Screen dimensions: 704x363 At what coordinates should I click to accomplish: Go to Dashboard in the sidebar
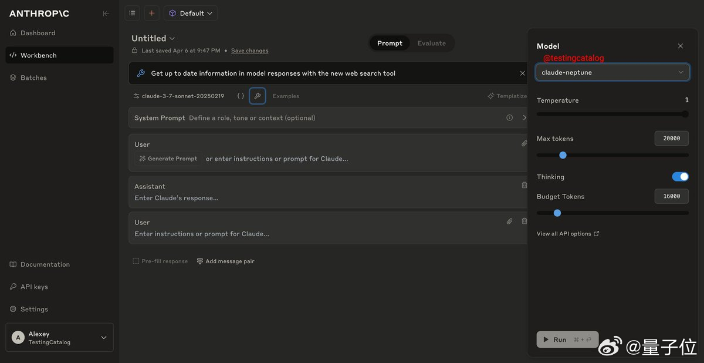pyautogui.click(x=59, y=33)
